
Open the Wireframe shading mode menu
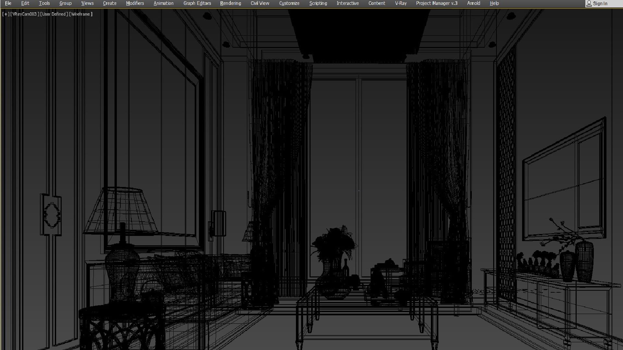(81, 14)
